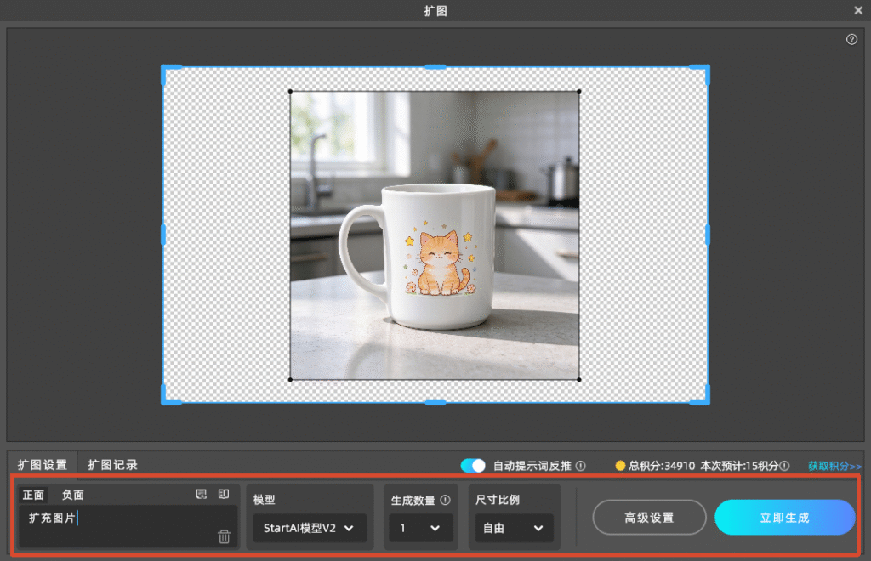Switch to the 扩图设置 tab
Screen dimensions: 871x561
point(43,465)
